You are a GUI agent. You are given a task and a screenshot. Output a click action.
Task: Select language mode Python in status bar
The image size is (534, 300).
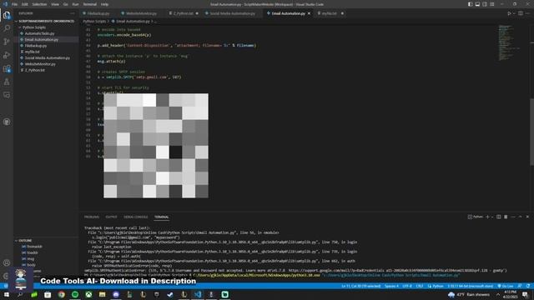point(436,287)
